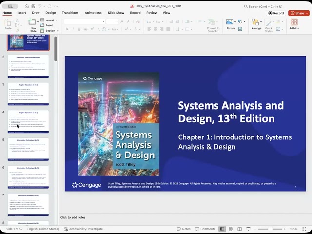The width and height of the screenshot is (312, 234).
Task: Click the Undo arrow icon
Action: tap(40, 6)
